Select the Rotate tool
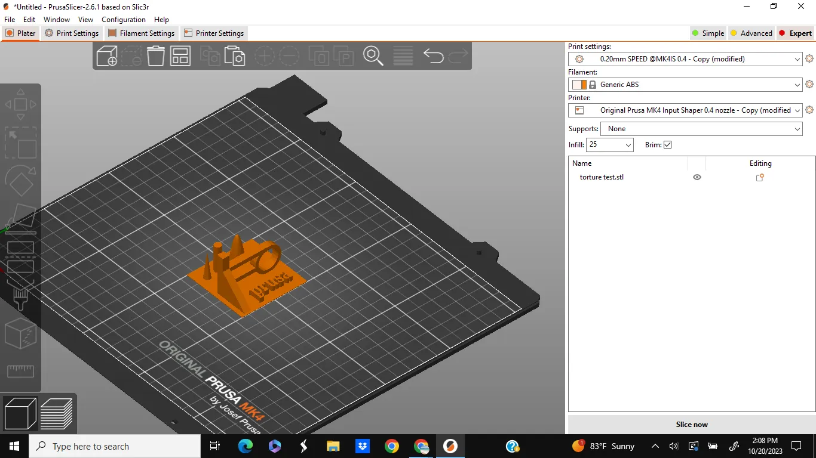 [x=21, y=182]
